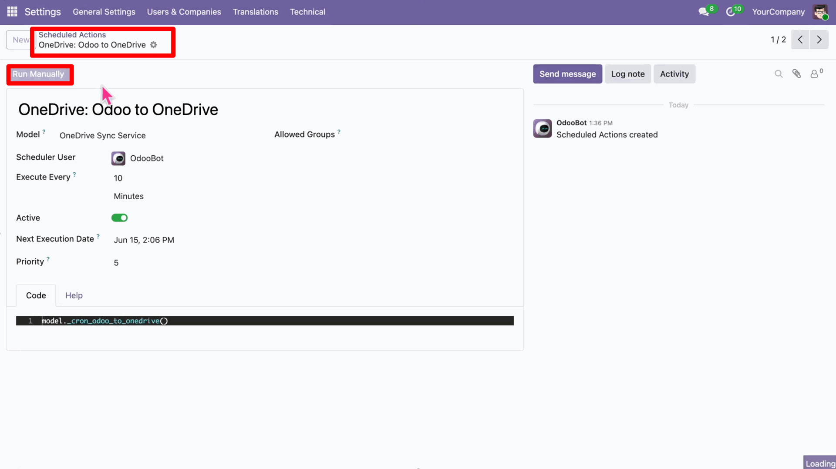The image size is (836, 469).
Task: Open attachments via the paperclip icon
Action: (x=796, y=74)
